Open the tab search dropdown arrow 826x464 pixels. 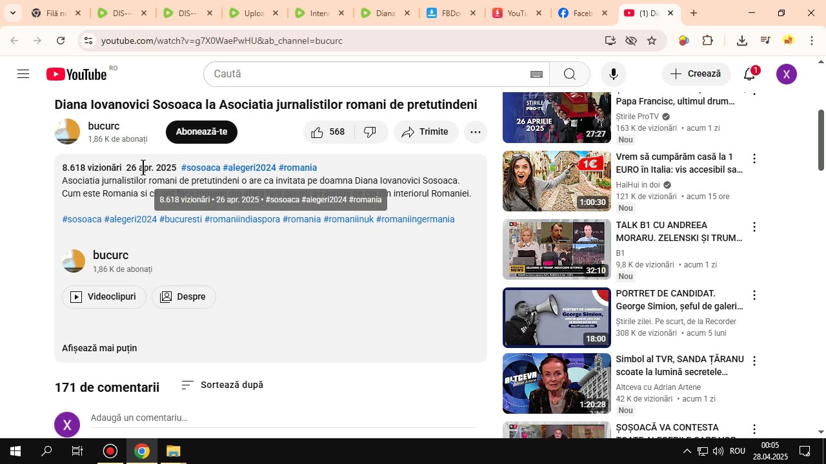pyautogui.click(x=12, y=13)
